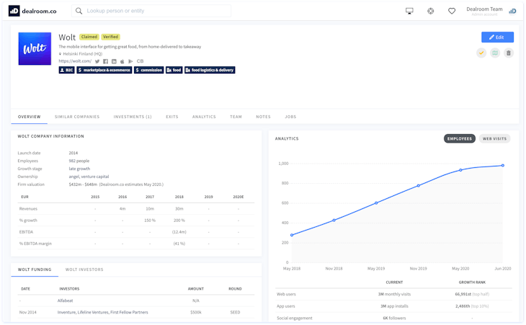This screenshot has height=325, width=526.
Task: Switch to the Wolt Investors tab
Action: coord(84,270)
